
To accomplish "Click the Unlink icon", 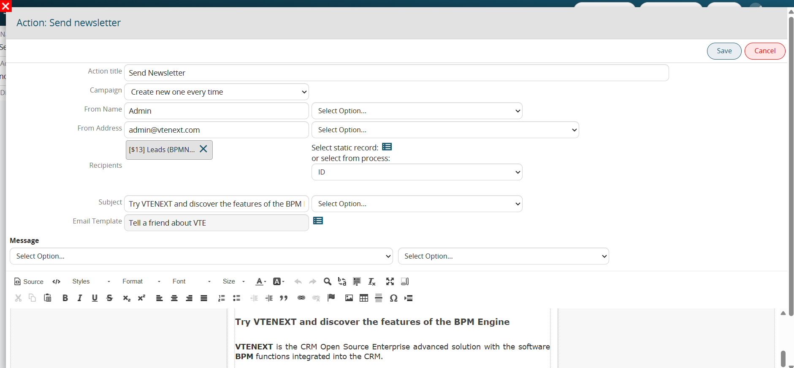I will 316,298.
